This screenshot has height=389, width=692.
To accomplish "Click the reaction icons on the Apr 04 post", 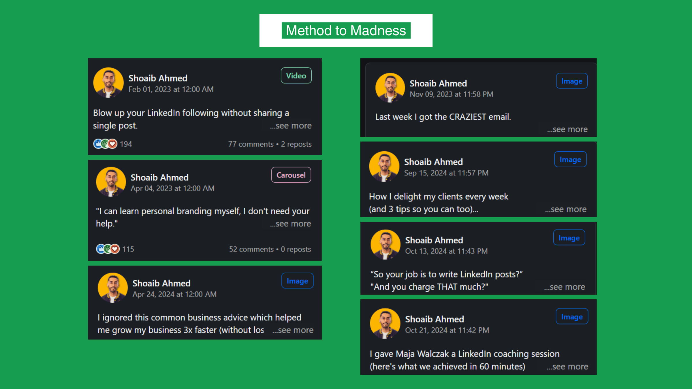I will 108,249.
